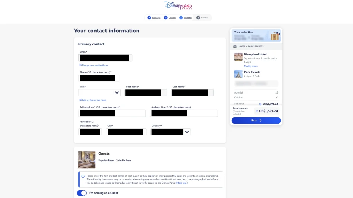Click Change my e-mail address link
353x198 pixels.
coord(94,65)
